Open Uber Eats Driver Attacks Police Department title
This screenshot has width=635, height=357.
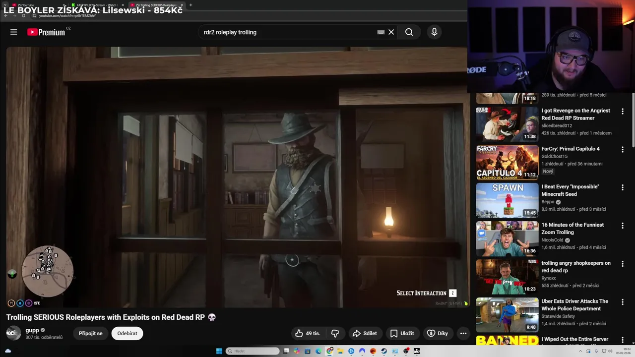574,305
